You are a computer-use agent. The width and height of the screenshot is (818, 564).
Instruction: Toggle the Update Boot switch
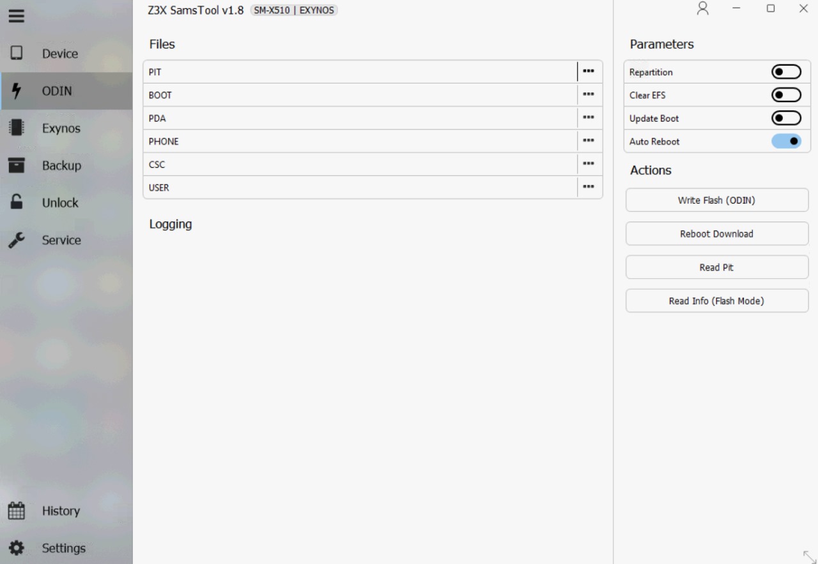pos(786,119)
